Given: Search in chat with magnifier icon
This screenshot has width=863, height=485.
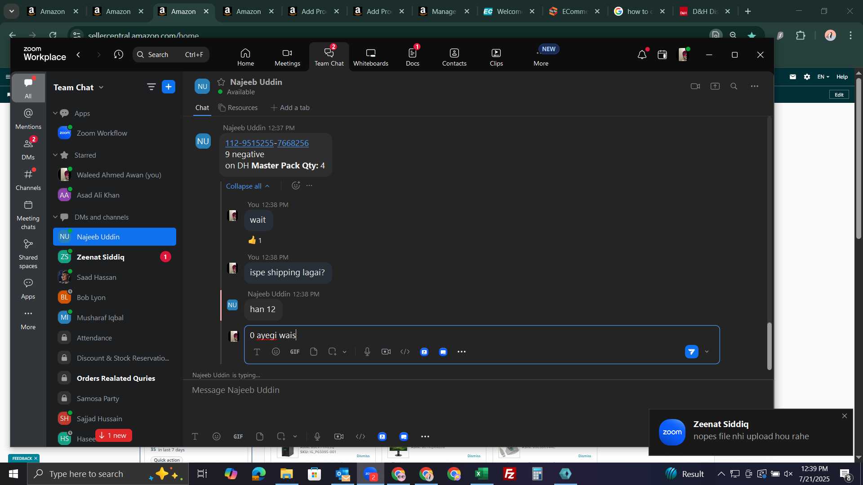Looking at the screenshot, I should click(734, 86).
